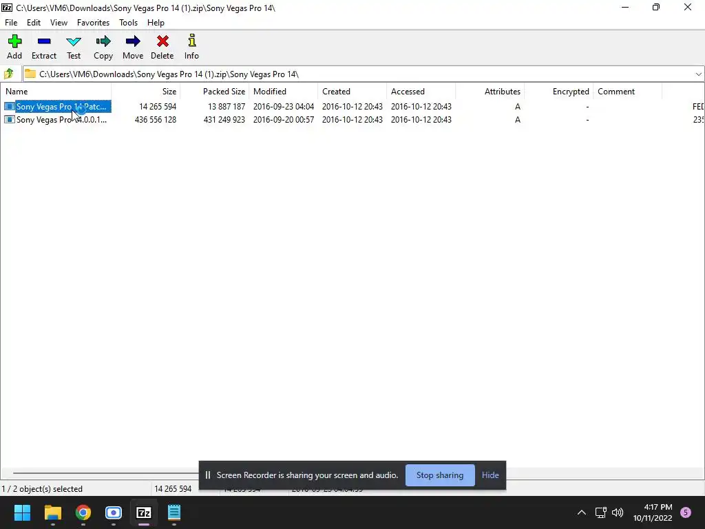Open the Notepad taskbar icon
The height and width of the screenshot is (529, 705).
(x=174, y=512)
